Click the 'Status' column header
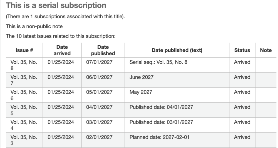 [x=242, y=50]
